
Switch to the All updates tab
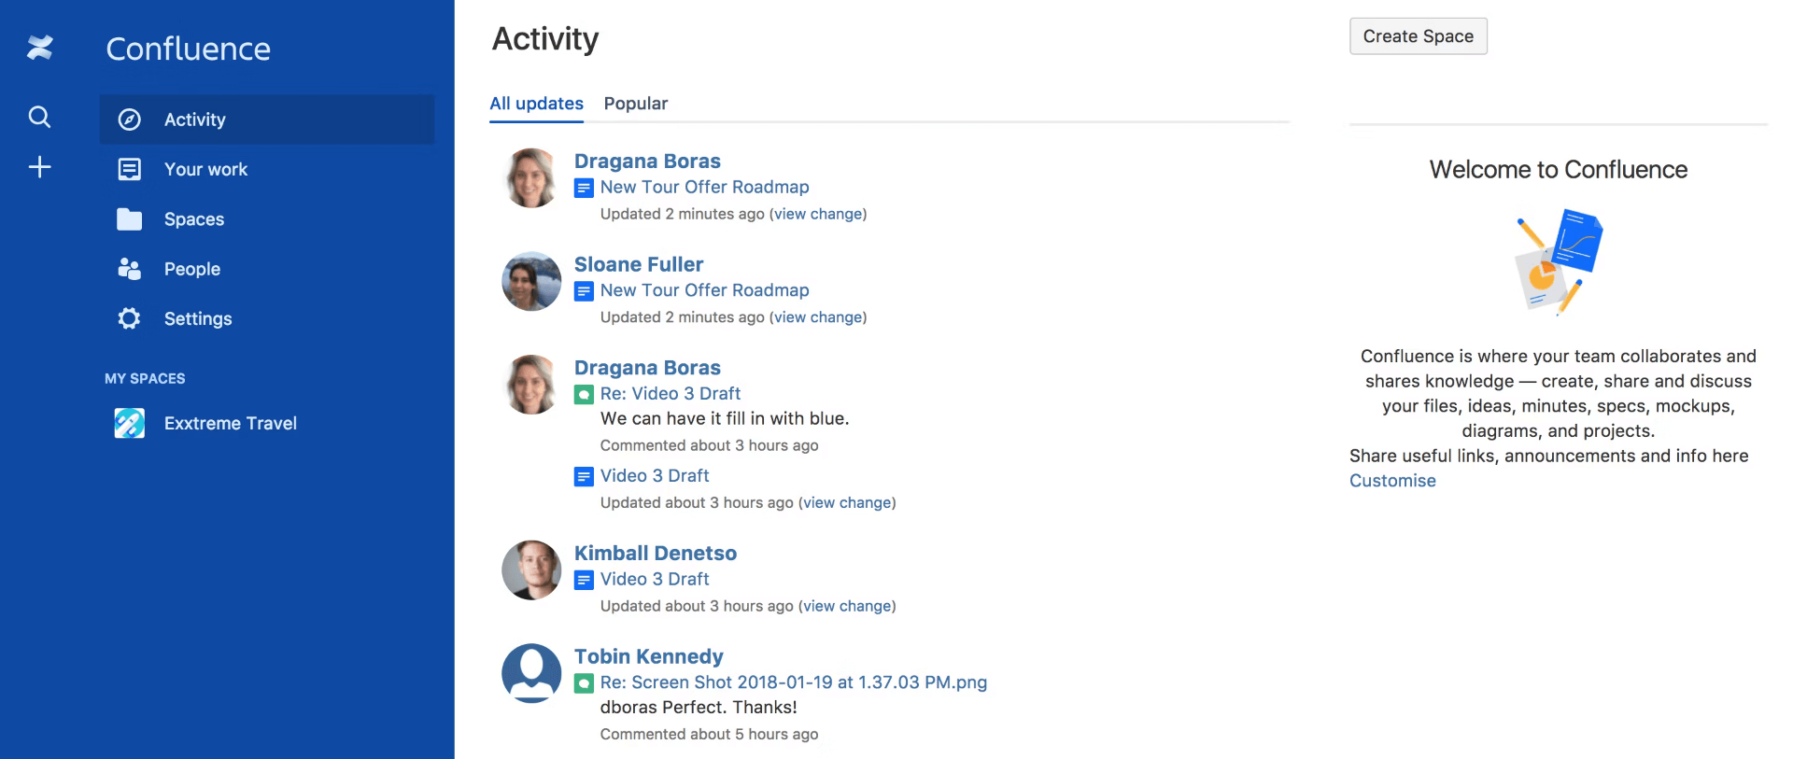coord(537,104)
